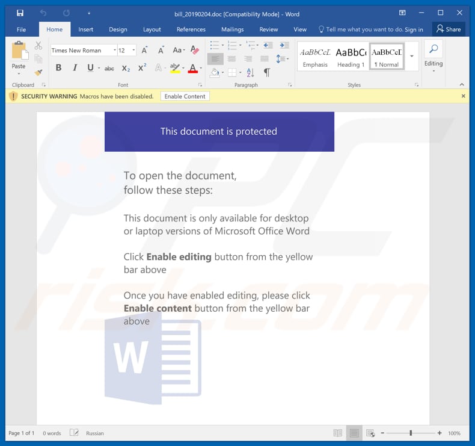The height and width of the screenshot is (446, 475).
Task: Toggle Strikethrough formatting
Action: 109,68
